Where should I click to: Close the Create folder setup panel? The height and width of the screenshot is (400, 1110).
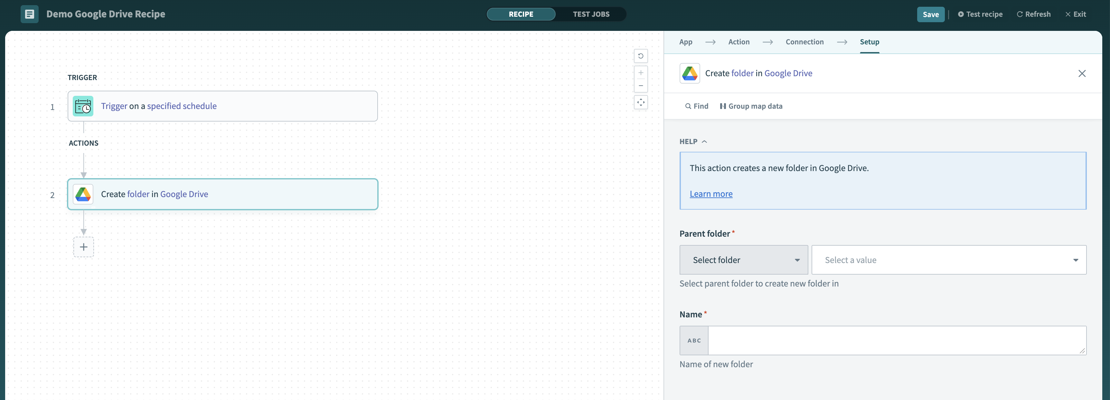(1082, 74)
